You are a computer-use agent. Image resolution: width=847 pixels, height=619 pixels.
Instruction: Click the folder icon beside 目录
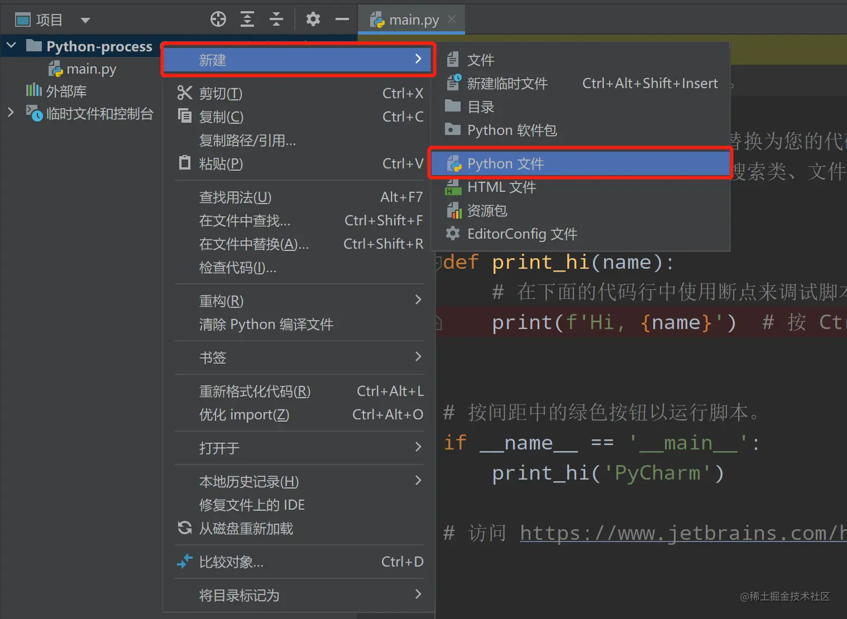[x=453, y=106]
